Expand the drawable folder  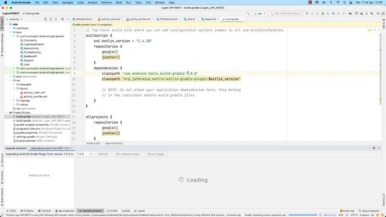(14, 84)
